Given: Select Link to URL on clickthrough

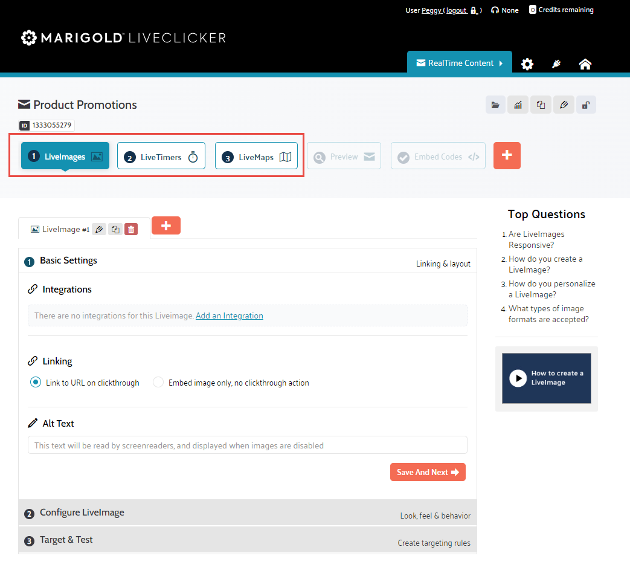Looking at the screenshot, I should 36,382.
